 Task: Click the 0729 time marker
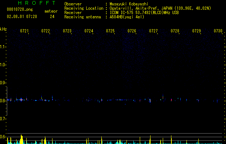pos(197,31)
